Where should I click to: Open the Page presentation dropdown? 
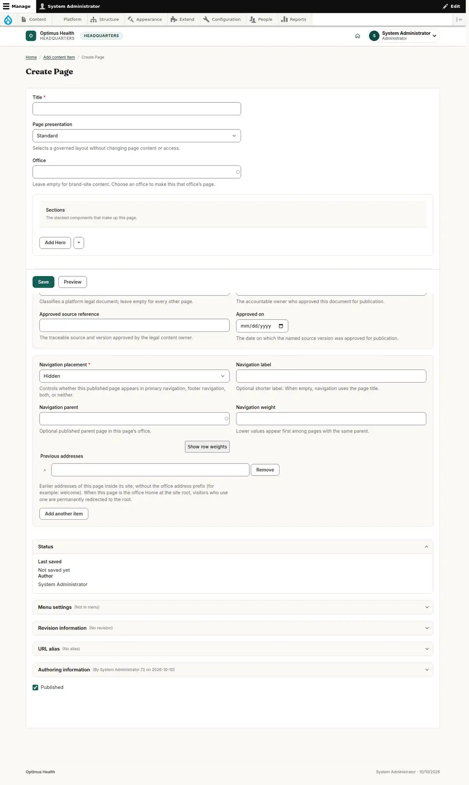(137, 136)
